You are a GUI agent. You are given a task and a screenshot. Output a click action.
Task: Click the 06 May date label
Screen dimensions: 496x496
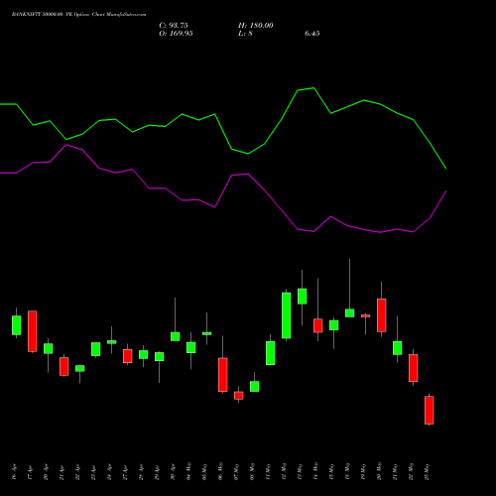pos(220,471)
